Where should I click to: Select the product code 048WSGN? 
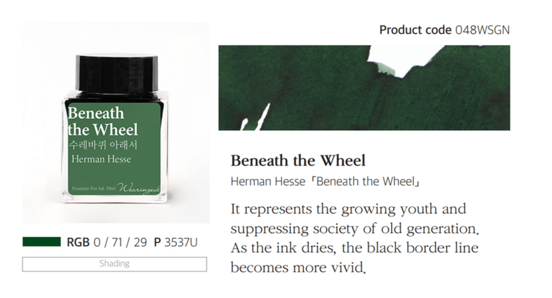[482, 30]
